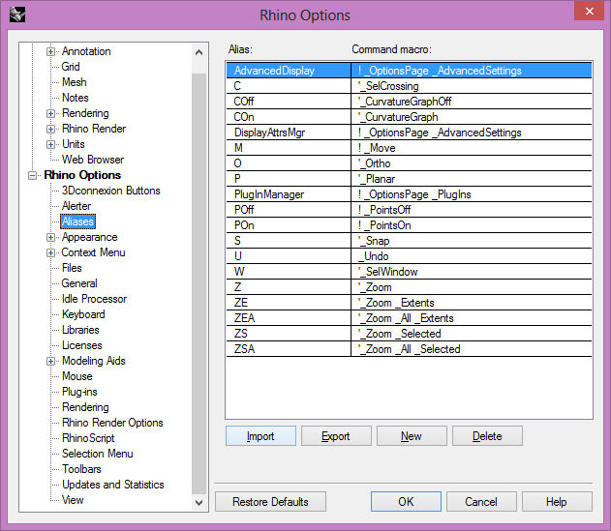The width and height of the screenshot is (611, 531).
Task: Create a New alias
Action: point(412,436)
